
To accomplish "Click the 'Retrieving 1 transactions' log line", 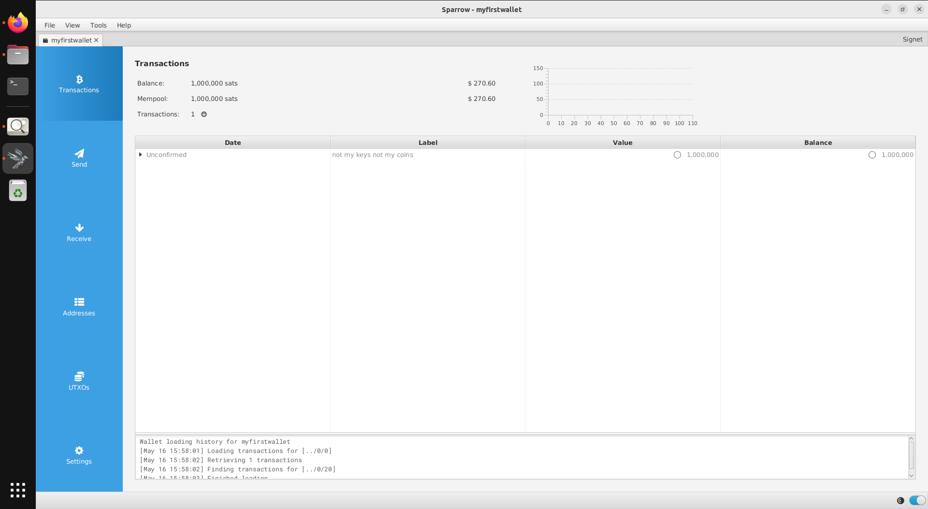I will [220, 460].
